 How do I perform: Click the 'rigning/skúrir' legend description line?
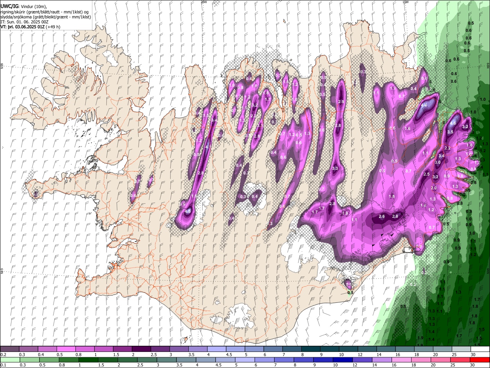coord(44,12)
